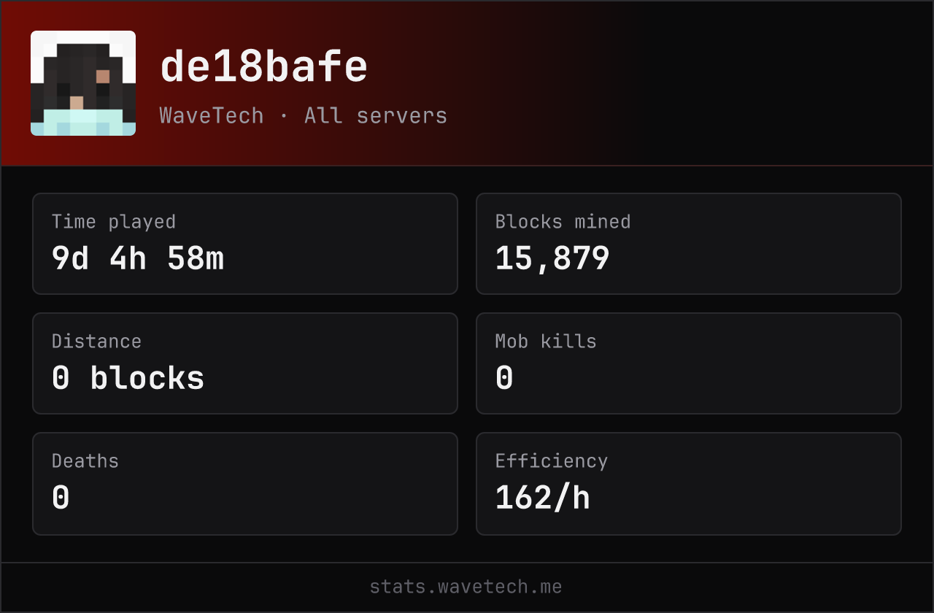Screen dimensions: 934x613
Task: Click the Distance label text
Action: (96, 341)
